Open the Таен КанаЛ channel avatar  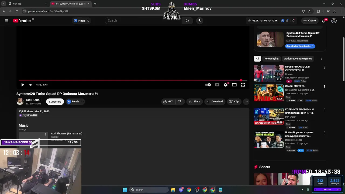pyautogui.click(x=20, y=102)
